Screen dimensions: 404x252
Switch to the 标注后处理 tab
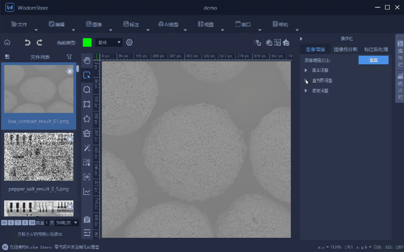376,49
